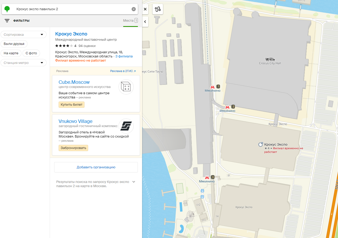Click the Крокус Экспо label on the lower pavilion
The width and height of the screenshot is (338, 238).
(x=244, y=207)
